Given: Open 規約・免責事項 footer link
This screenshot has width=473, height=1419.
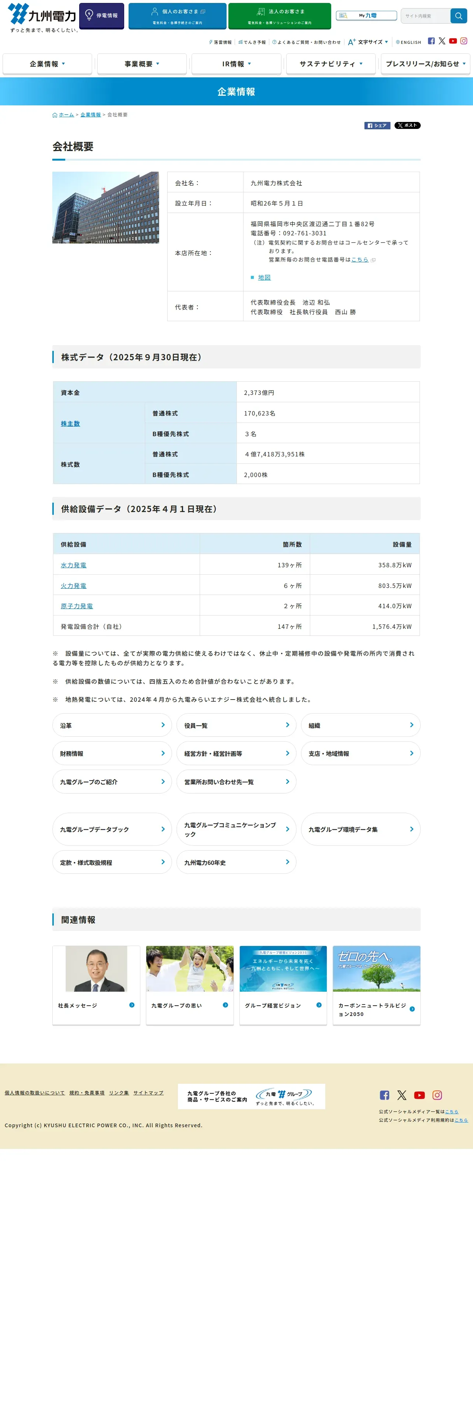Looking at the screenshot, I should 87,1093.
